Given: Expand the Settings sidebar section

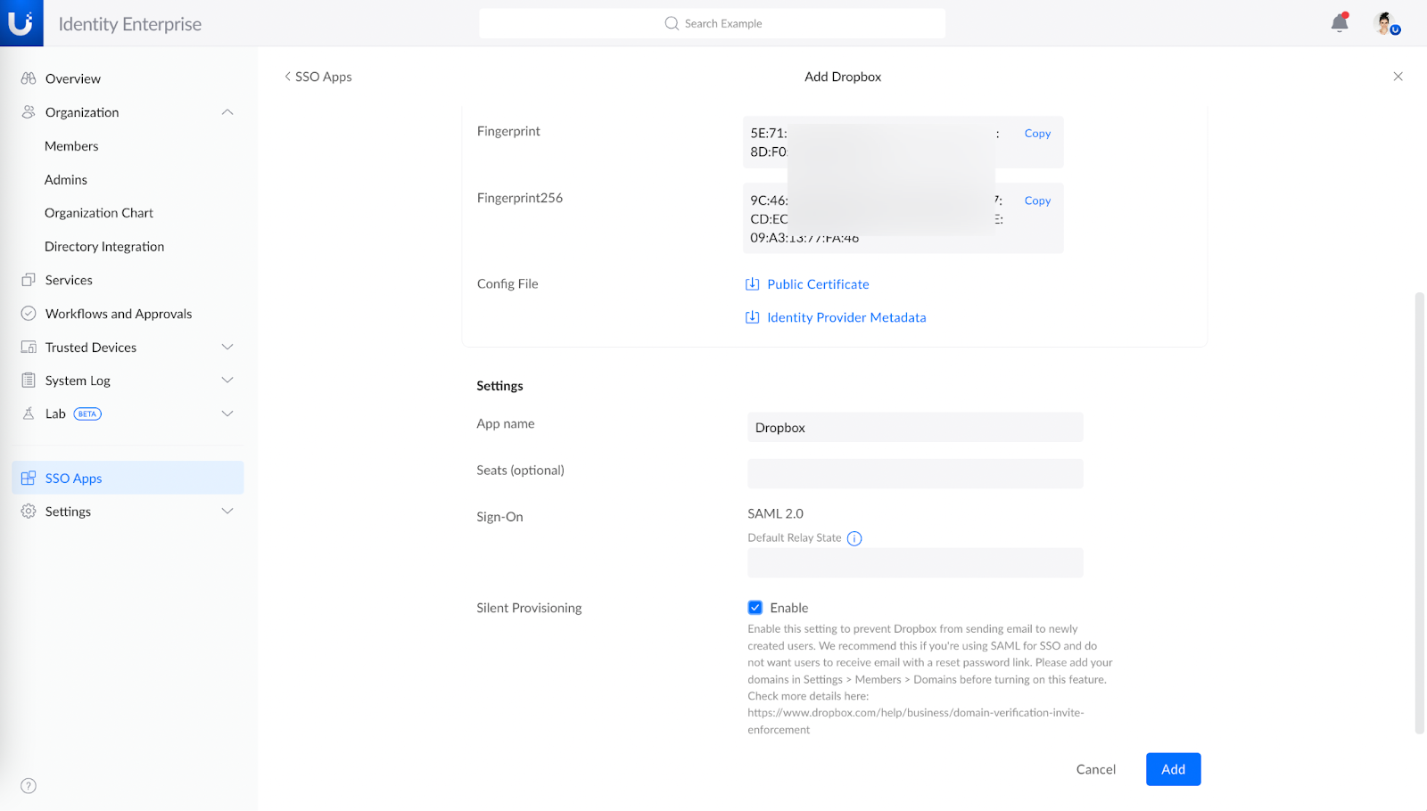Looking at the screenshot, I should coord(227,512).
